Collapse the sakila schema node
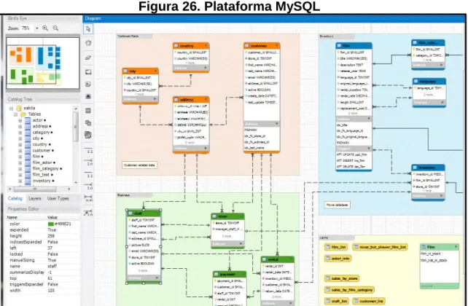Image resolution: width=468 pixels, height=306 pixels. (11, 108)
